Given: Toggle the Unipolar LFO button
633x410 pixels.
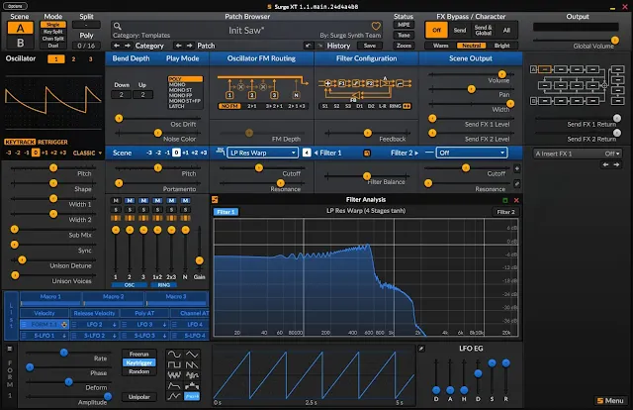Looking at the screenshot, I should coord(138,397).
